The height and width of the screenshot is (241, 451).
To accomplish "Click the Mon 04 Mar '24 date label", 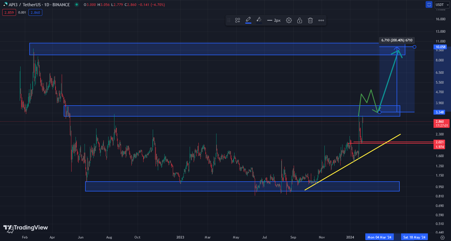I will click(379, 237).
